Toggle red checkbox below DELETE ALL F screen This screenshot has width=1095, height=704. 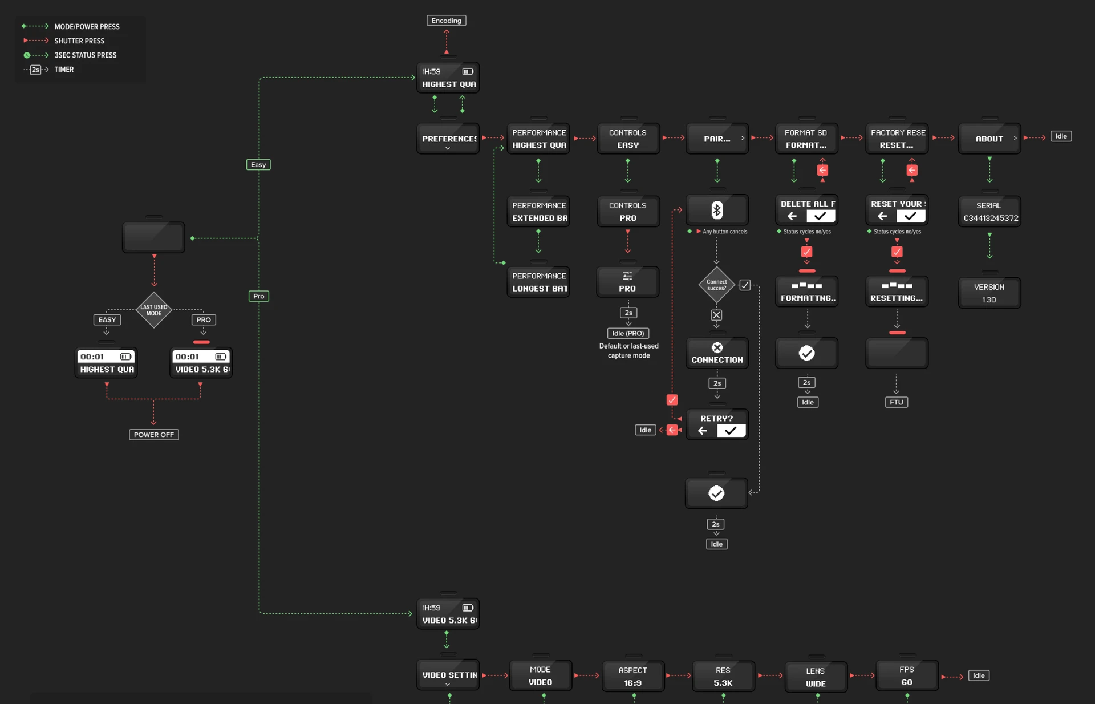[806, 252]
